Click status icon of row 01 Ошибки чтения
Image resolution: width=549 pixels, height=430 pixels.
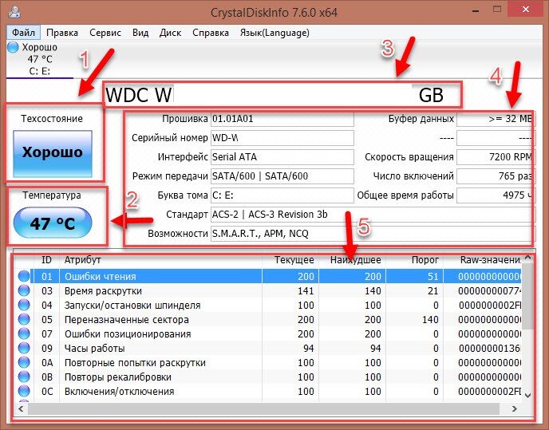[x=24, y=276]
